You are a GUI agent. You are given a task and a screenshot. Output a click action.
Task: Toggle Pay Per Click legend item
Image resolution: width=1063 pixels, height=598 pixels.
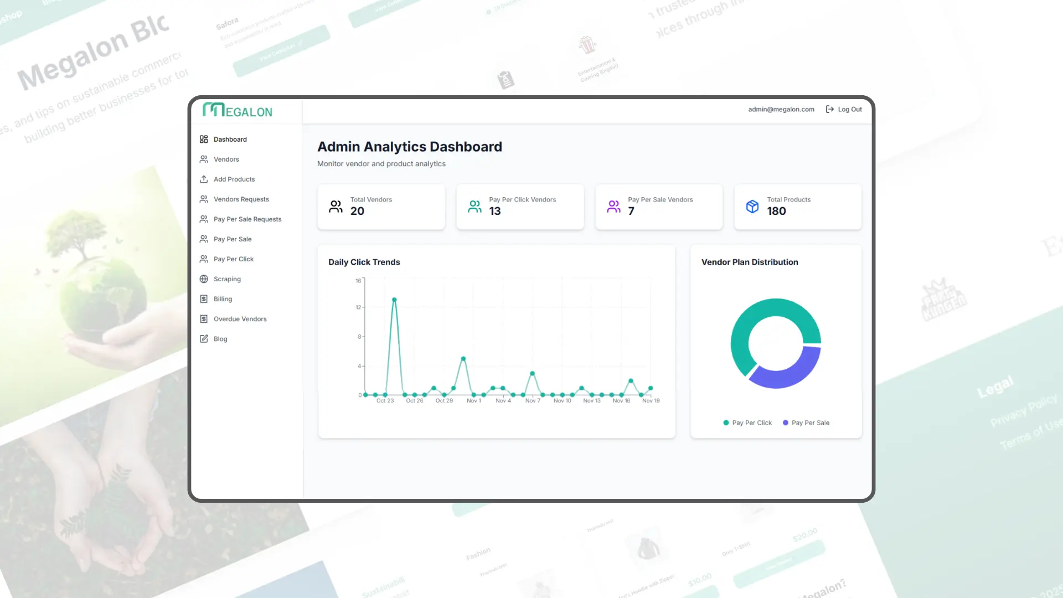click(x=747, y=422)
